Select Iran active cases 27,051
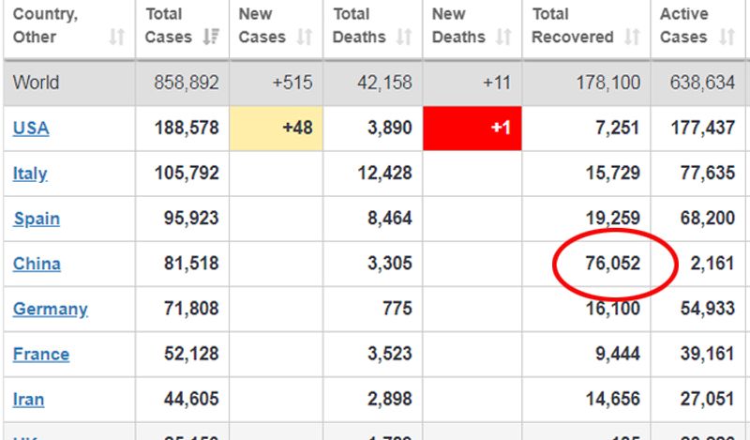 pos(708,399)
